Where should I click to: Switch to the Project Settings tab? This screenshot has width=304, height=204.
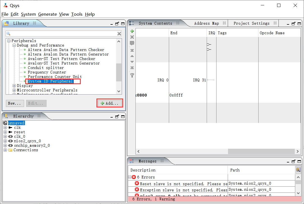click(251, 23)
